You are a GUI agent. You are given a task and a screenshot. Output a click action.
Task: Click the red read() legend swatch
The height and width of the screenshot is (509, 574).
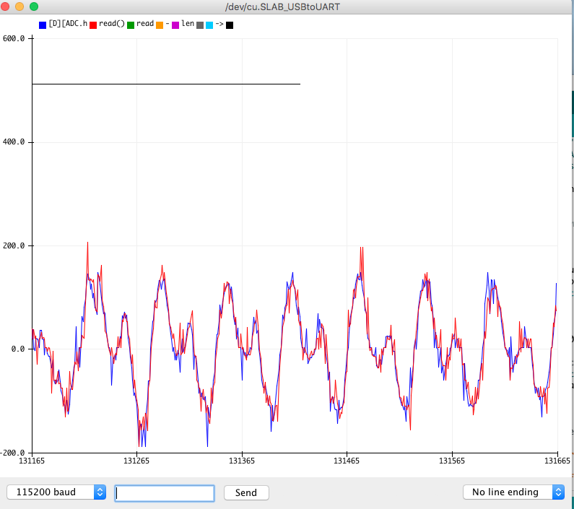coord(93,25)
